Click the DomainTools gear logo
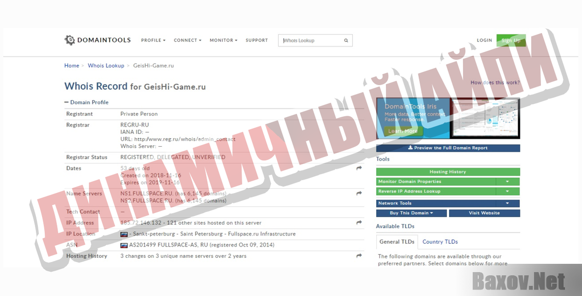This screenshot has height=296, width=582. [70, 40]
